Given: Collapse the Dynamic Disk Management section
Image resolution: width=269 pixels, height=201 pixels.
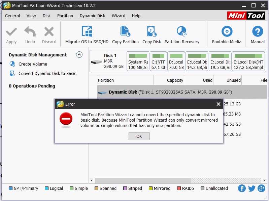Looking at the screenshot, I should pyautogui.click(x=79, y=55).
